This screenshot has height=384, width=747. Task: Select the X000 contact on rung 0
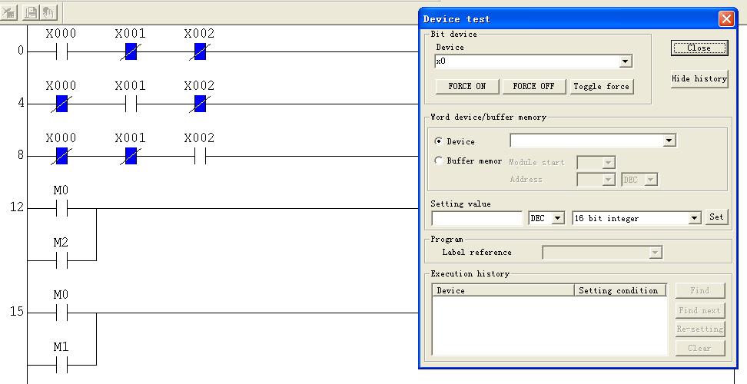click(x=61, y=51)
